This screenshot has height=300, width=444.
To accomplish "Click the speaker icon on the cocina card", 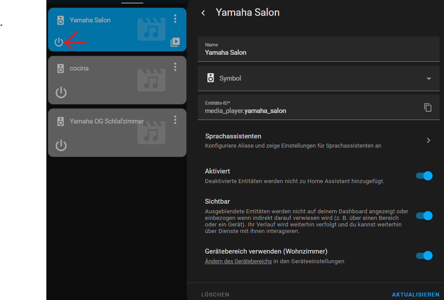I will (60, 68).
